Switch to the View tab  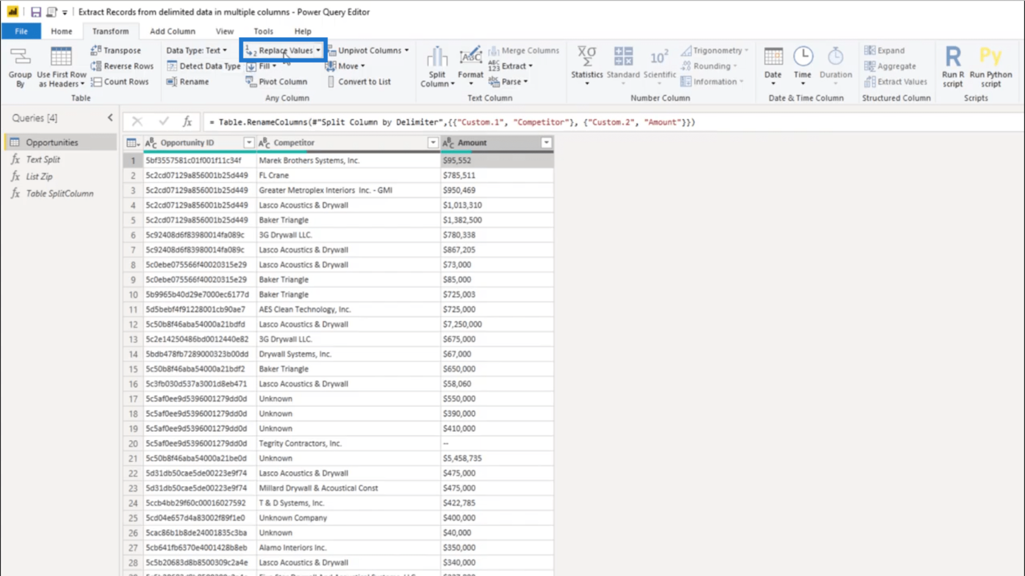pyautogui.click(x=225, y=31)
